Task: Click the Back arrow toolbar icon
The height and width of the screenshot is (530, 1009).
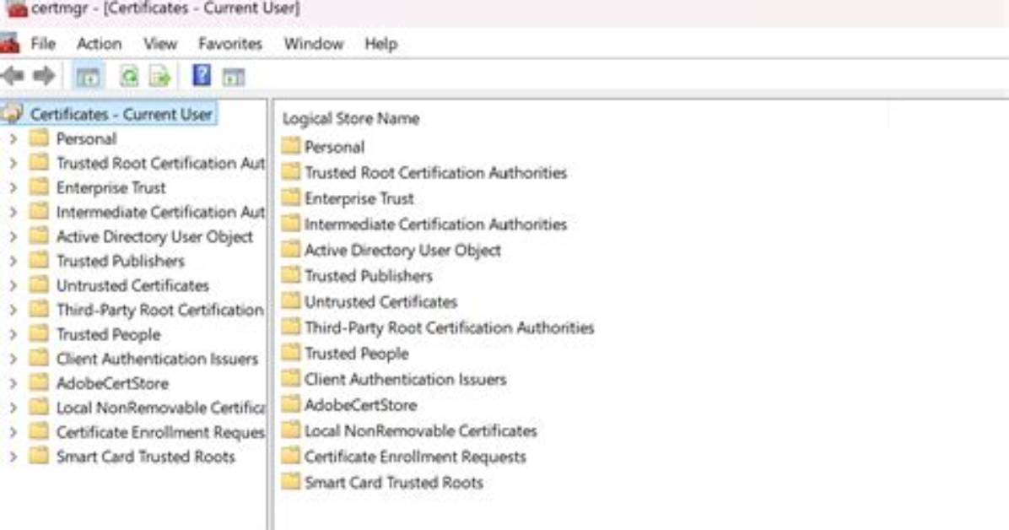Action: pyautogui.click(x=13, y=76)
